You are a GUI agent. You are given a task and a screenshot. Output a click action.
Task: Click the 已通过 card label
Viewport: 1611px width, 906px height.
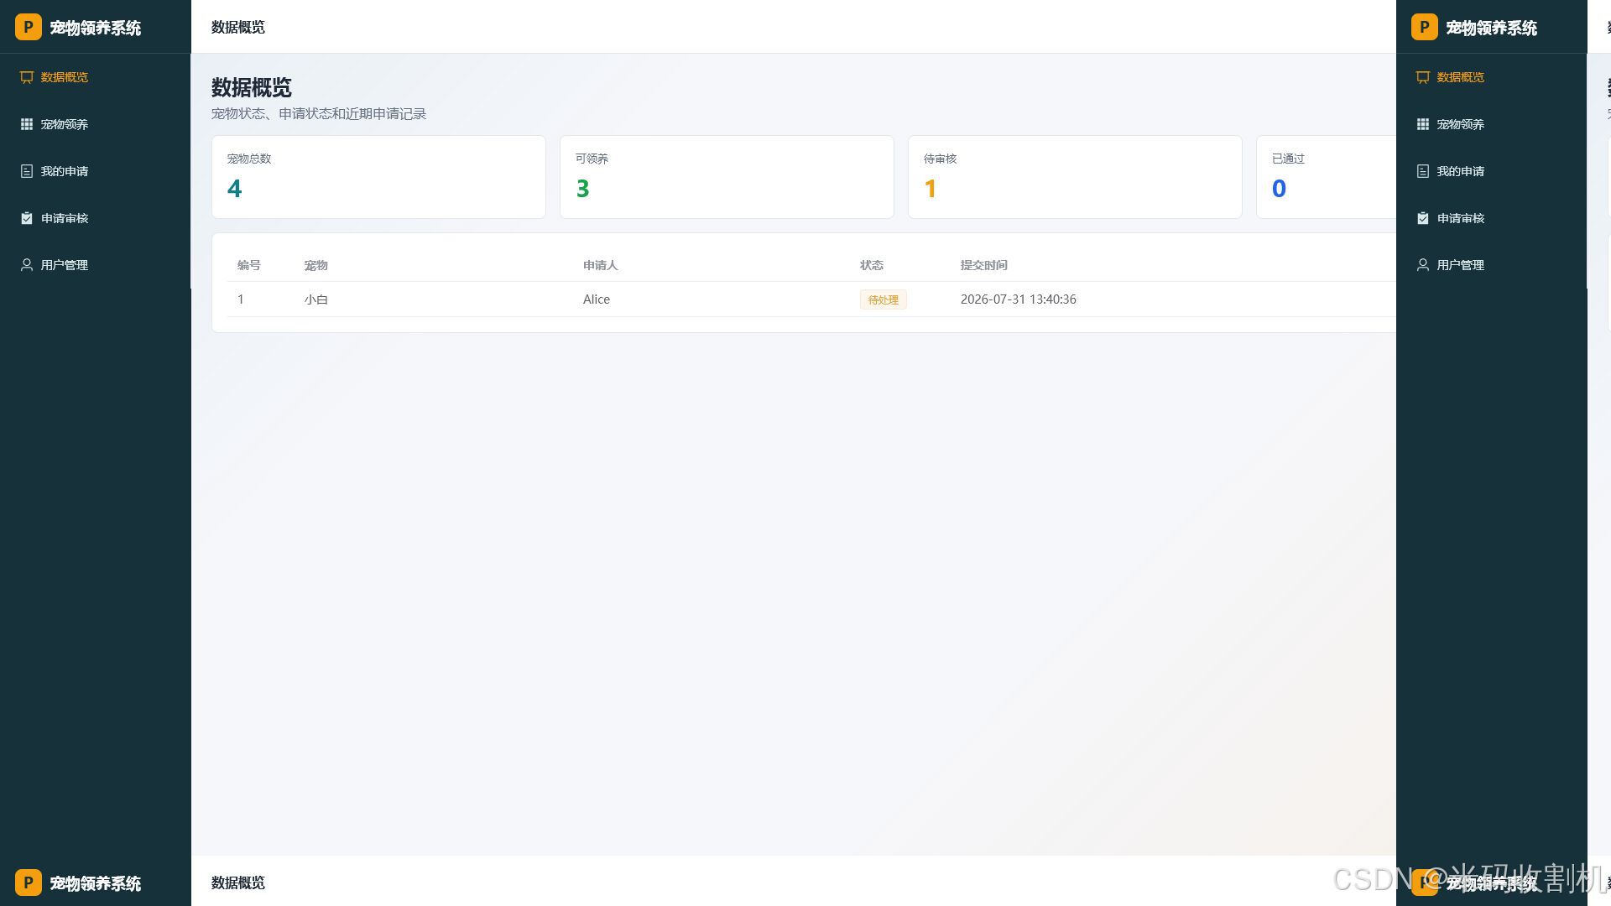[x=1288, y=159]
